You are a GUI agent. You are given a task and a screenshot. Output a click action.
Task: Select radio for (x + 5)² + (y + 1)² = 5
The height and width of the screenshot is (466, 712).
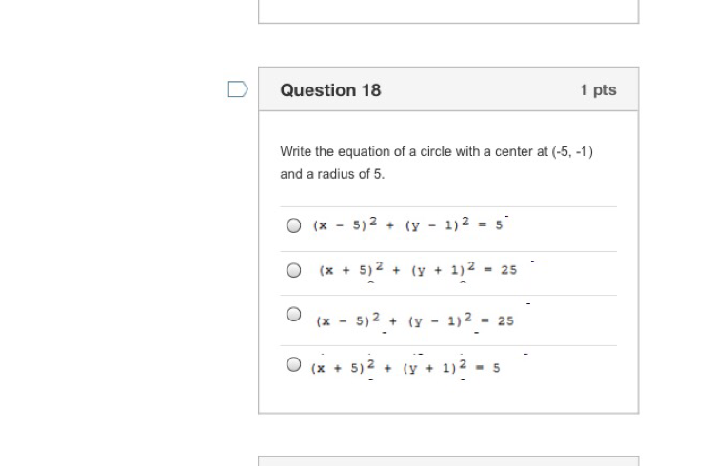click(294, 364)
